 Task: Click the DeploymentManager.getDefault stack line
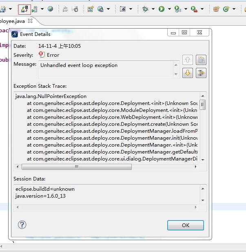point(112,152)
